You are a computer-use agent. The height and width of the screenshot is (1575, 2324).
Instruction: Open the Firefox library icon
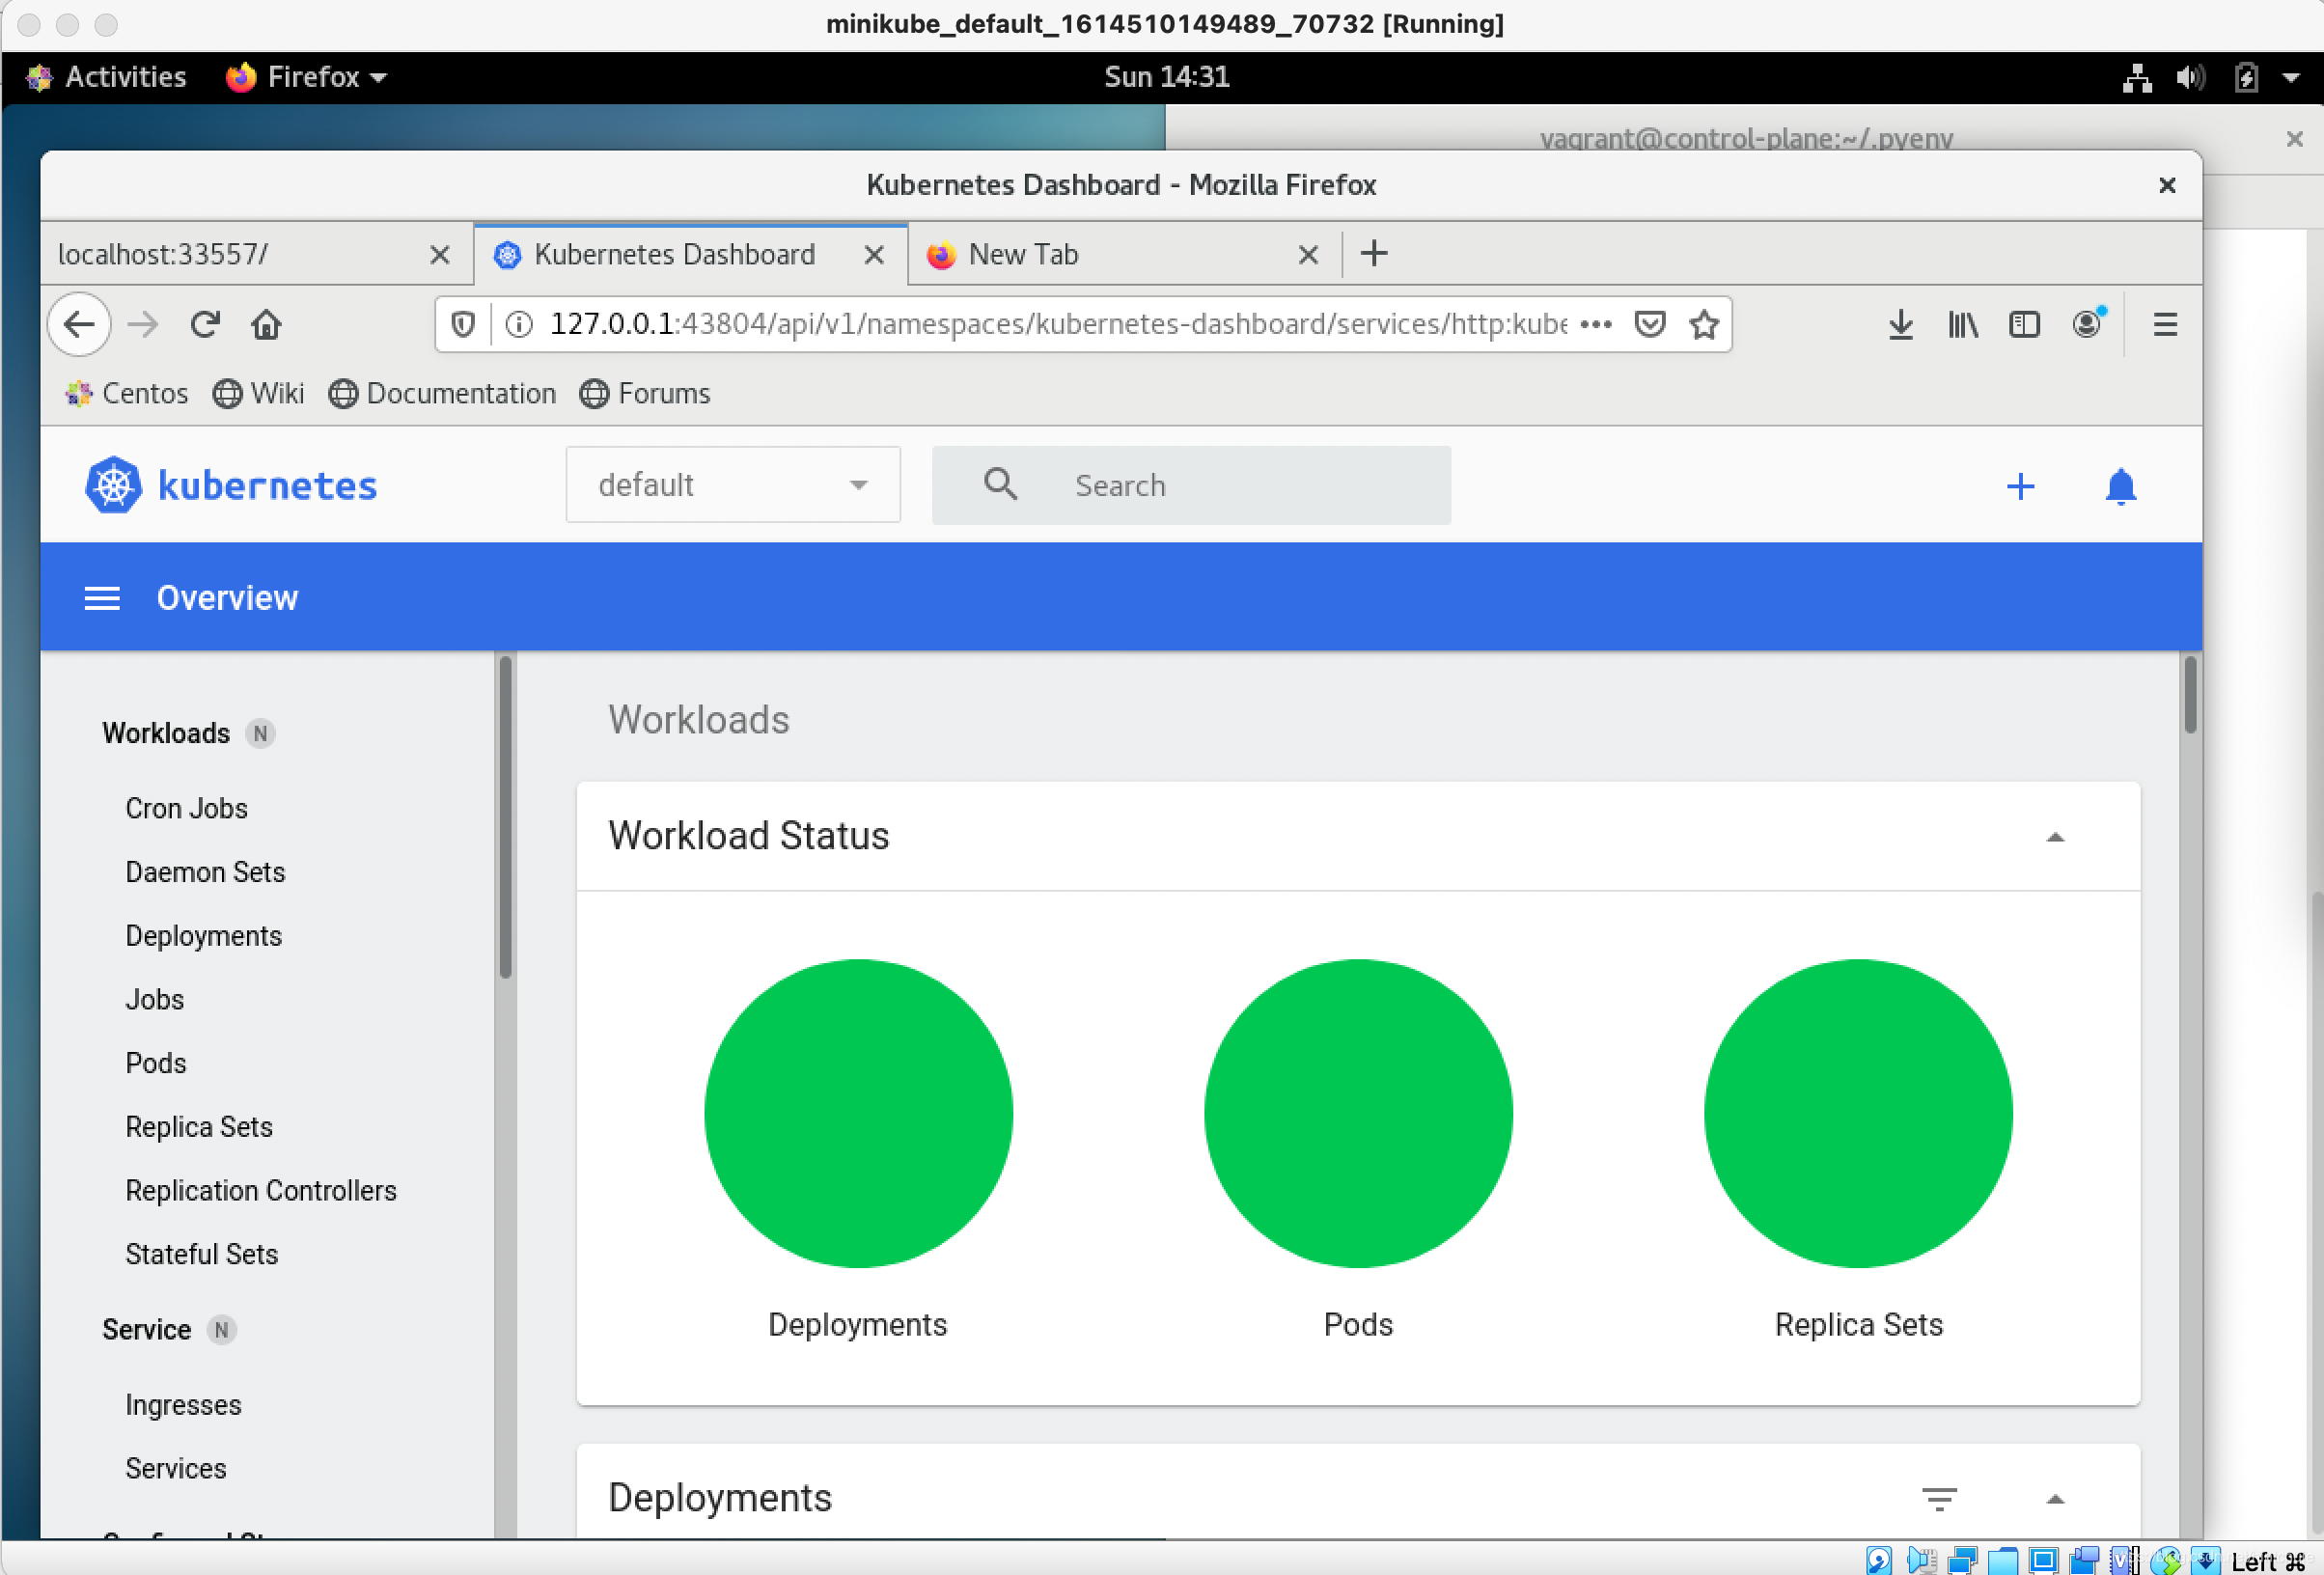click(x=1963, y=324)
